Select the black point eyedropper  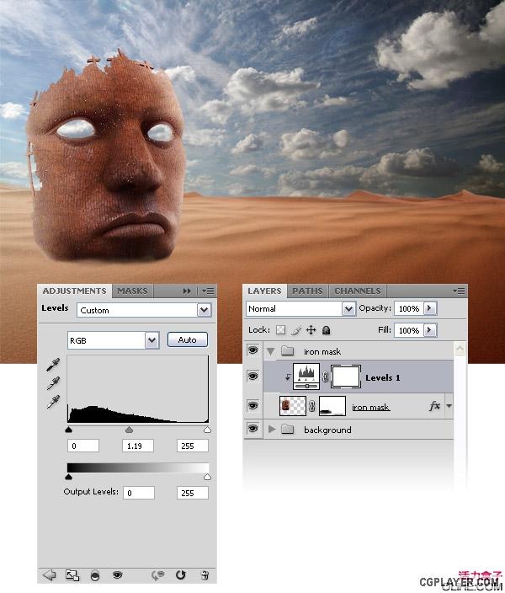point(53,365)
